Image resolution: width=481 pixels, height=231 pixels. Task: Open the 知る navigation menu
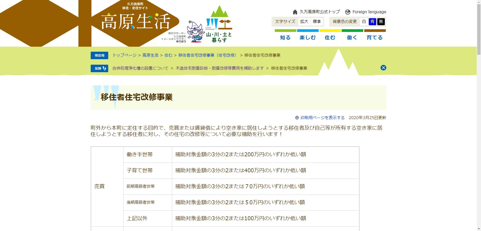(x=285, y=37)
